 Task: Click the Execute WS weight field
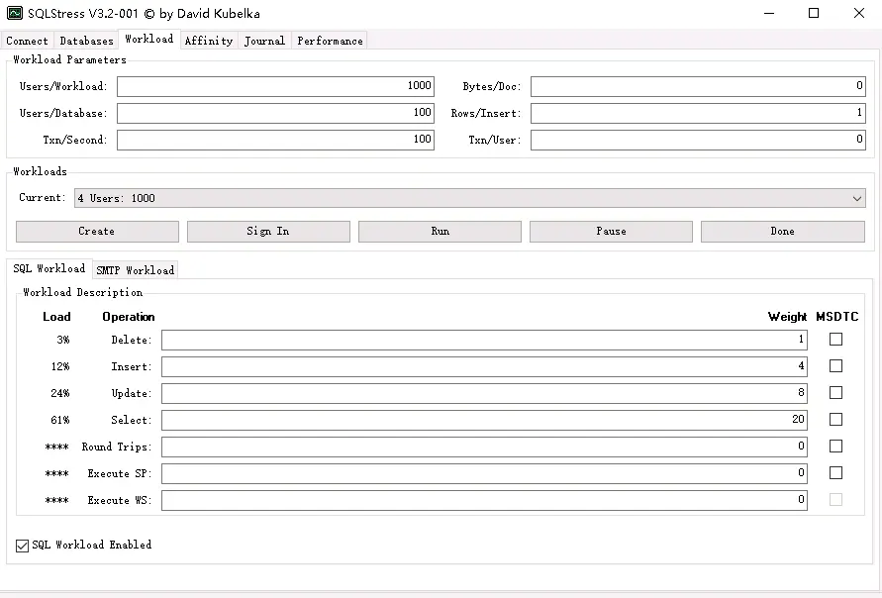pyautogui.click(x=484, y=500)
